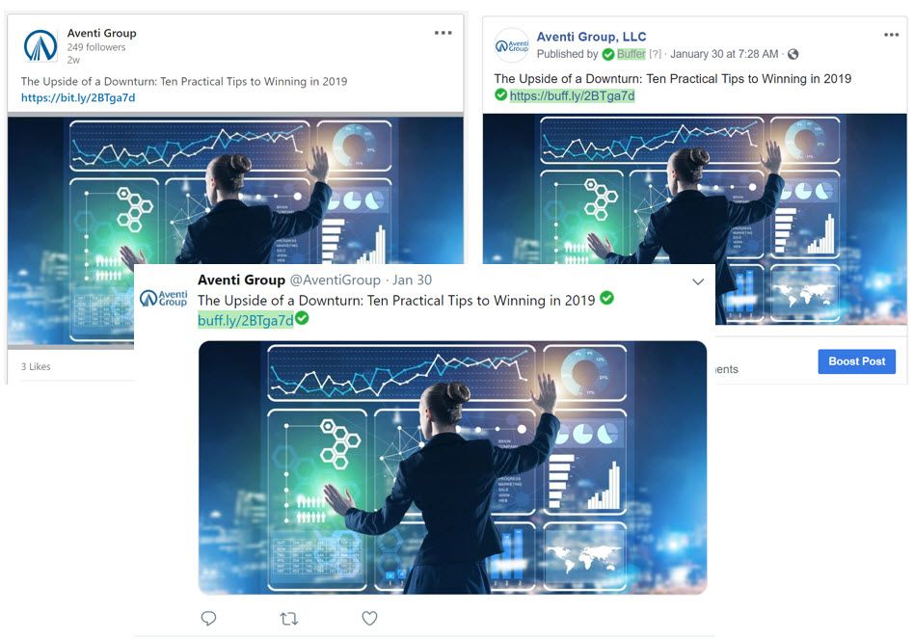Reply to the tweet using the comment icon
Image resolution: width=914 pixels, height=640 pixels.
tap(208, 618)
